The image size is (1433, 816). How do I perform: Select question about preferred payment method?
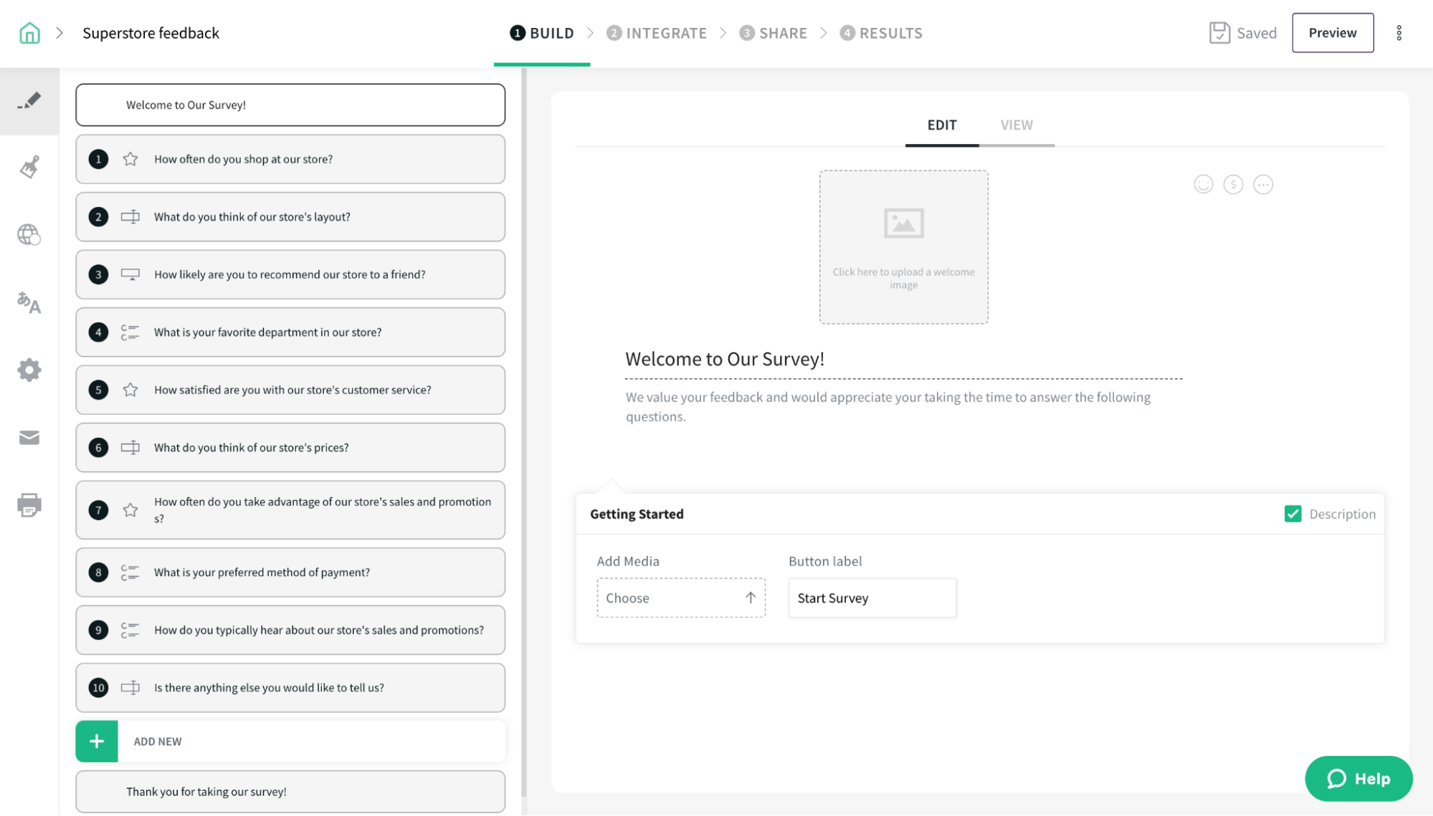tap(290, 572)
